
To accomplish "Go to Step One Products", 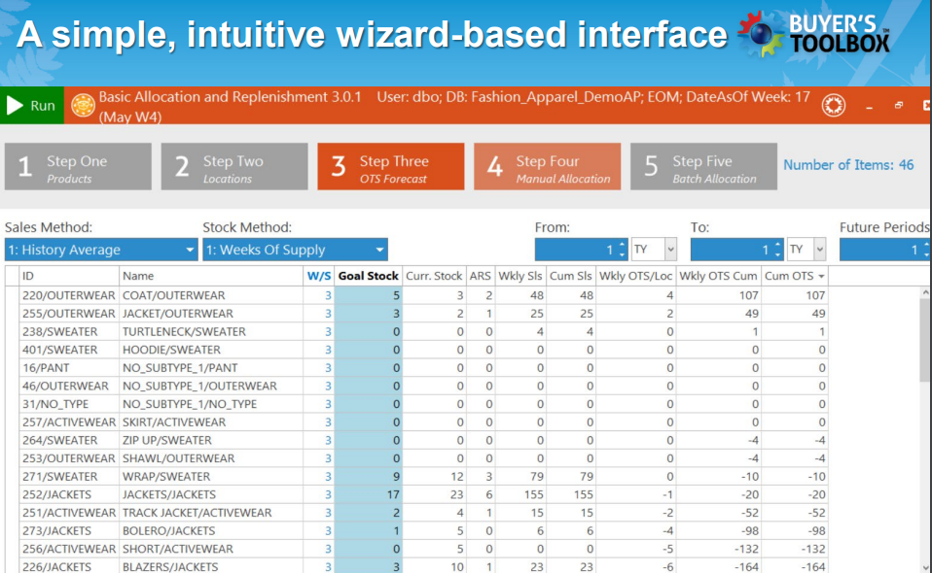I will (x=78, y=167).
